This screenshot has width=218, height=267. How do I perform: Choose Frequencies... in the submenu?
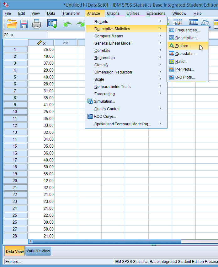188,30
